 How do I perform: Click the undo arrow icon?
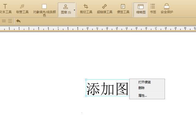(18, 21)
